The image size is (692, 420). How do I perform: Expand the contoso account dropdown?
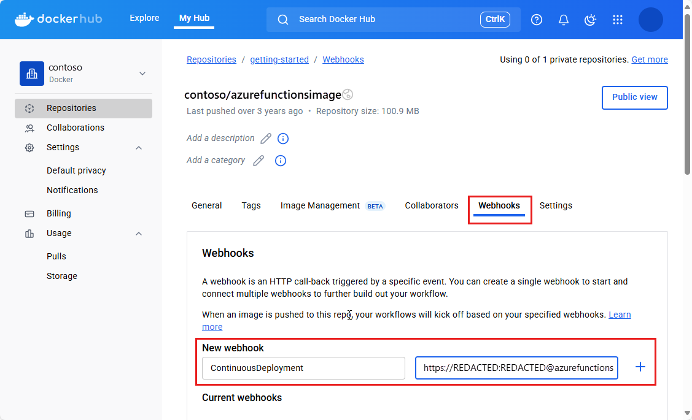pyautogui.click(x=142, y=73)
